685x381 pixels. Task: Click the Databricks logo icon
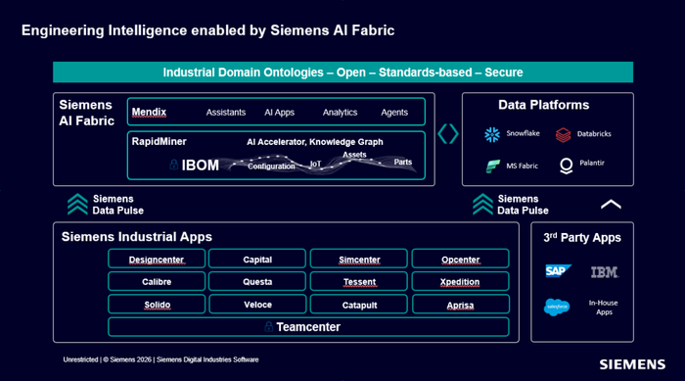(563, 135)
